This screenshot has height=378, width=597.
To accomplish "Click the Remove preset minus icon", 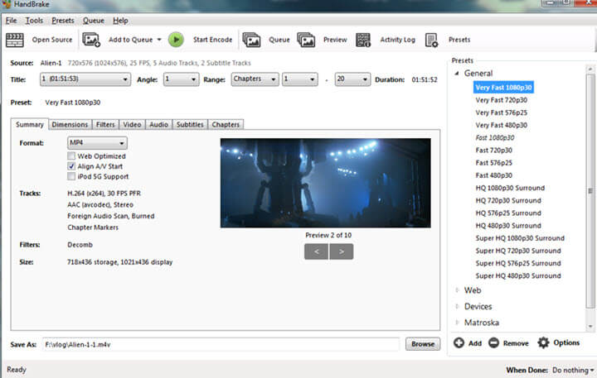I will [x=493, y=343].
